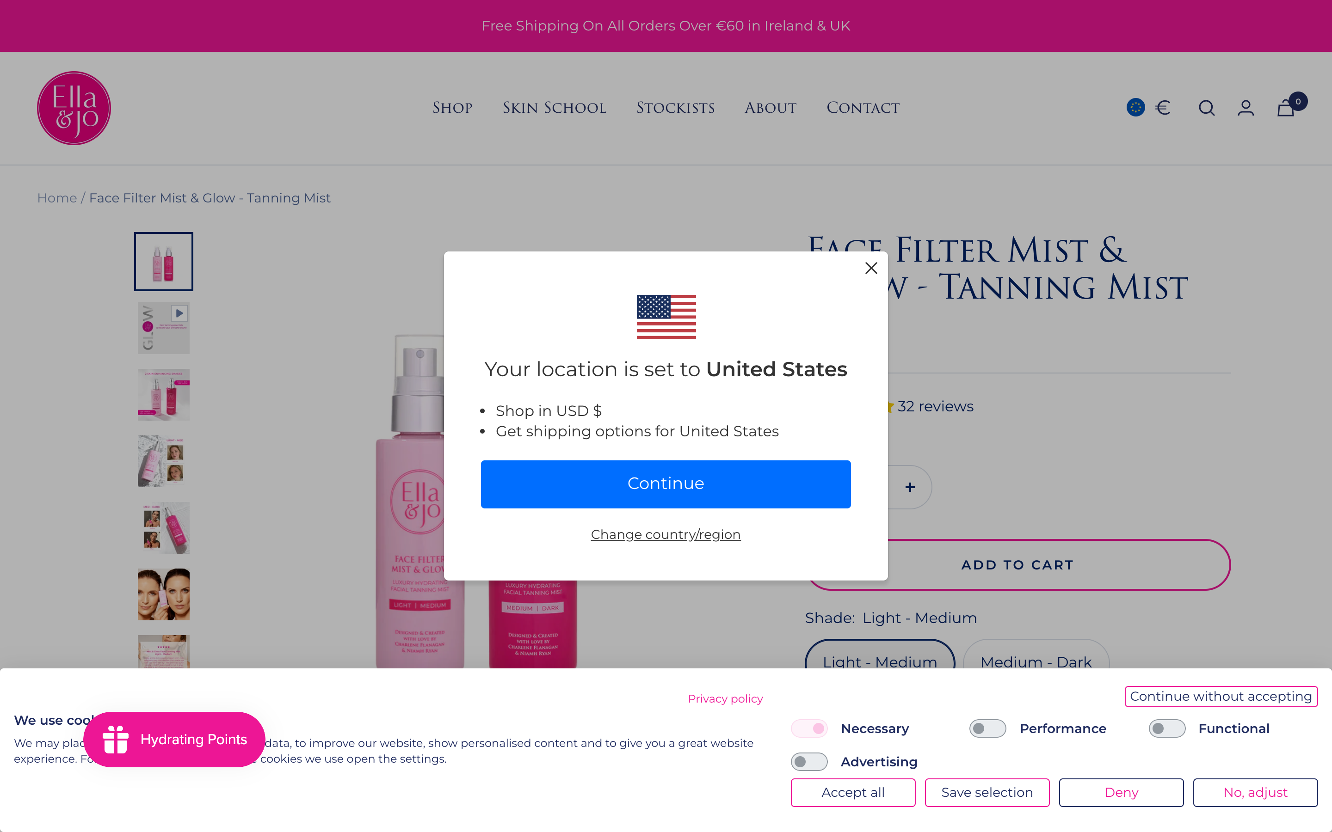
Task: Click Change country/region link
Action: pos(666,534)
